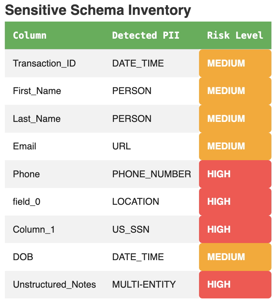The height and width of the screenshot is (304, 277).
Task: Select the DOB column name
Action: (23, 257)
